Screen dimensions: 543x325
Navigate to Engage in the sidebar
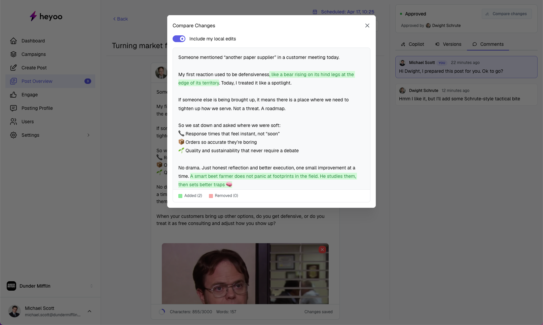[x=50, y=95]
